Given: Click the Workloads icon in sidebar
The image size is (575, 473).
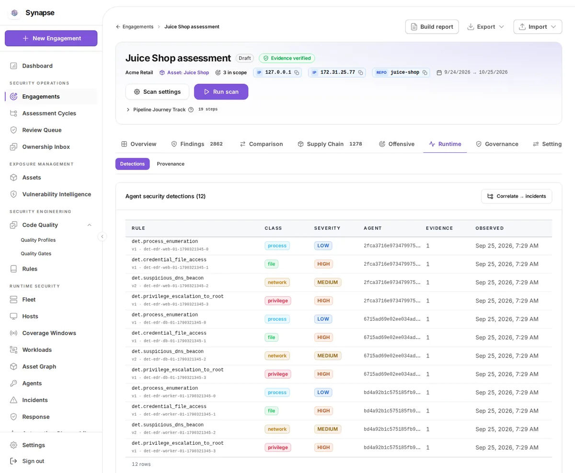Looking at the screenshot, I should point(13,349).
